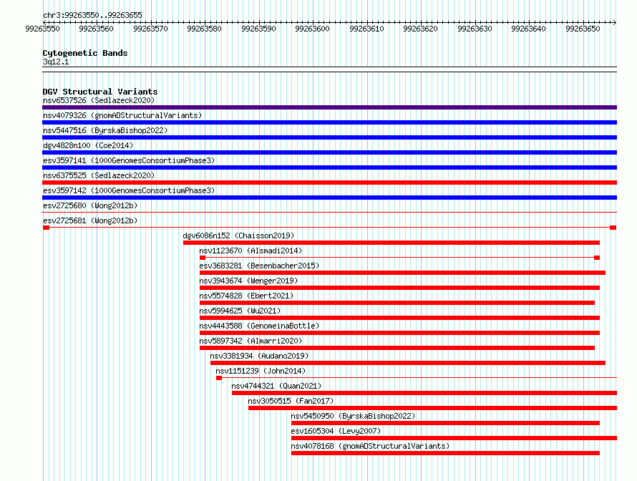The height and width of the screenshot is (481, 637).
Task: Open nsv5574828 (Ebert2021) variant label
Action: tap(246, 296)
